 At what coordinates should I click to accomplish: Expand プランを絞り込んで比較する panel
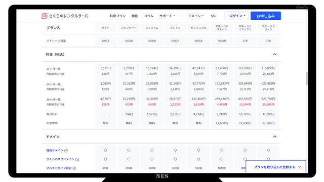pyautogui.click(x=276, y=167)
